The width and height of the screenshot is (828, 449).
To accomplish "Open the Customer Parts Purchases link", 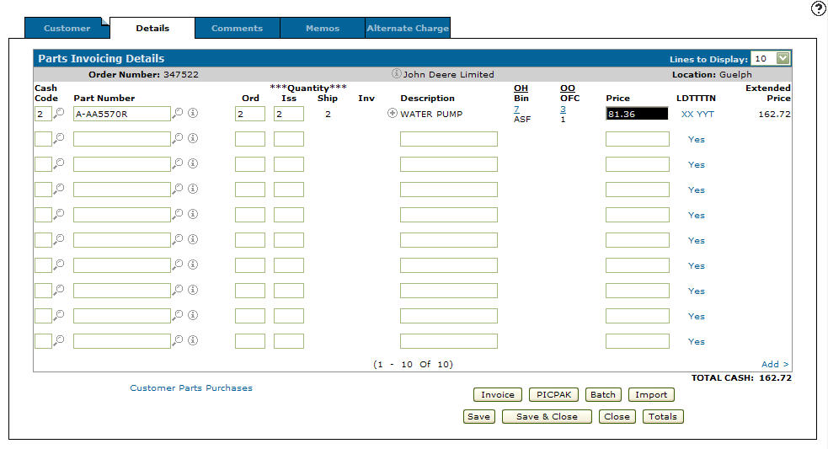I will coord(191,388).
